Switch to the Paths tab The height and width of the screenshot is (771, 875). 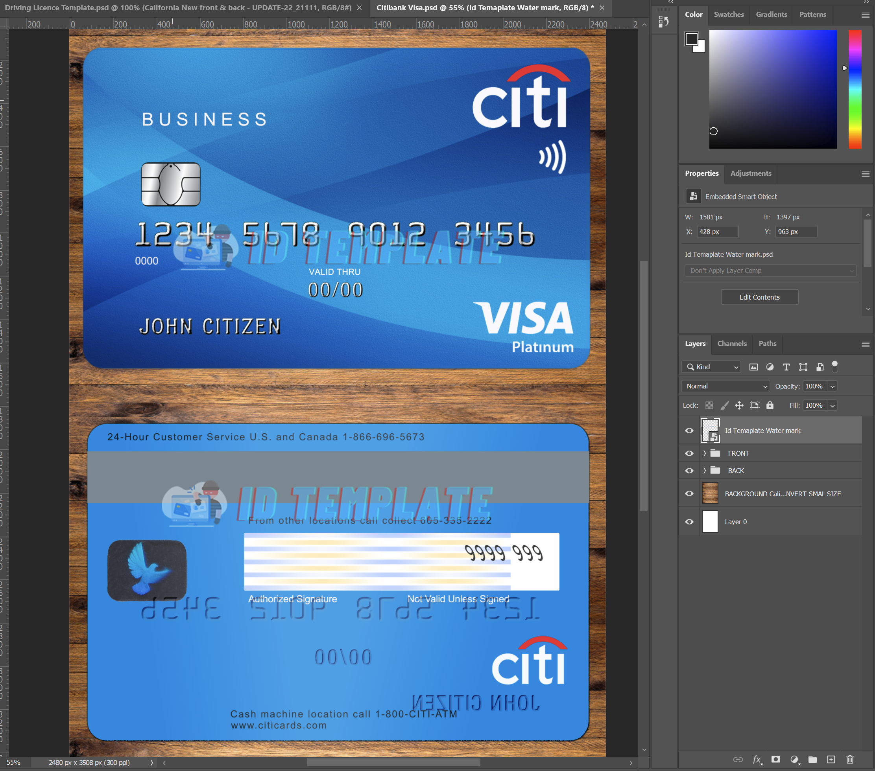[x=767, y=344]
